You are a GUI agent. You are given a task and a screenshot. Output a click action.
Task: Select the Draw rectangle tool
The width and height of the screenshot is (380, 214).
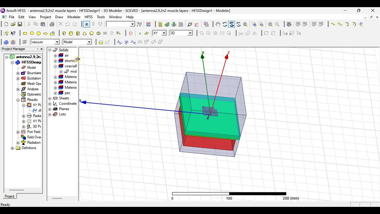25,33
